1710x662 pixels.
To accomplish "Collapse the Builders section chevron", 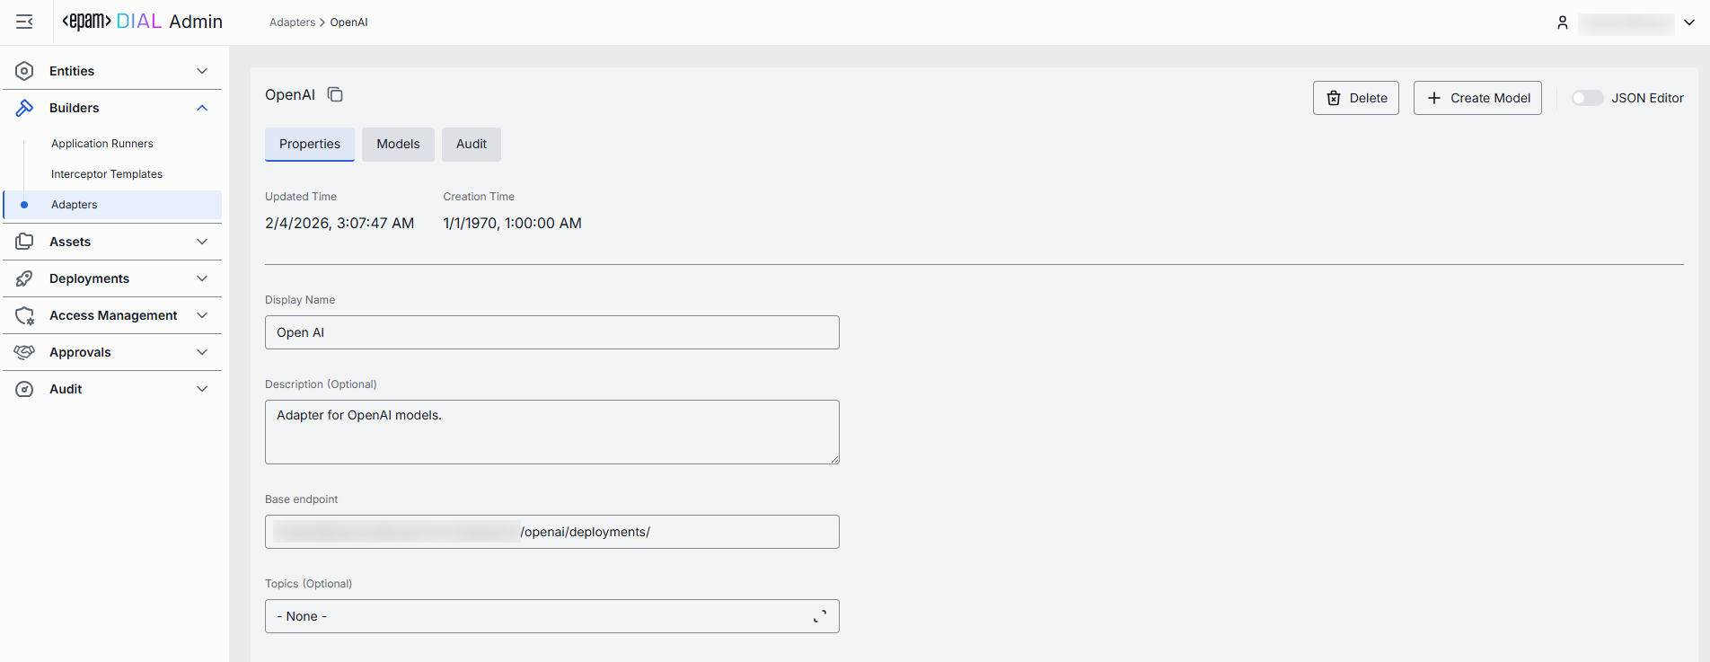I will 202,108.
